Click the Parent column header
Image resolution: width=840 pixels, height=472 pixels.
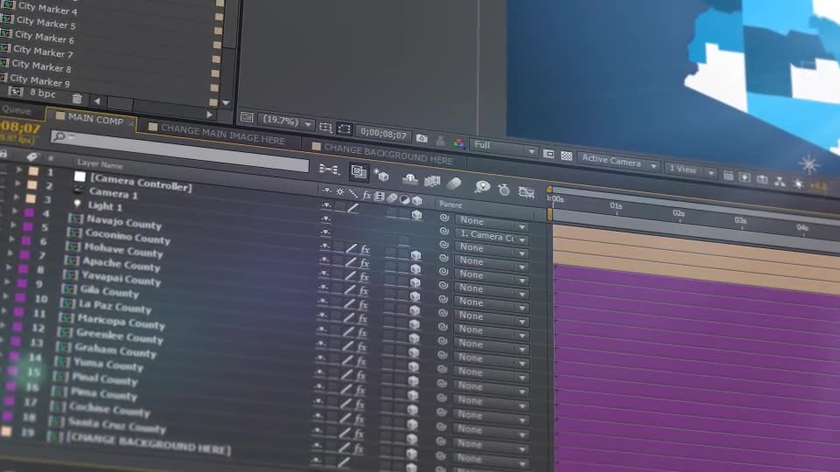pyautogui.click(x=451, y=205)
